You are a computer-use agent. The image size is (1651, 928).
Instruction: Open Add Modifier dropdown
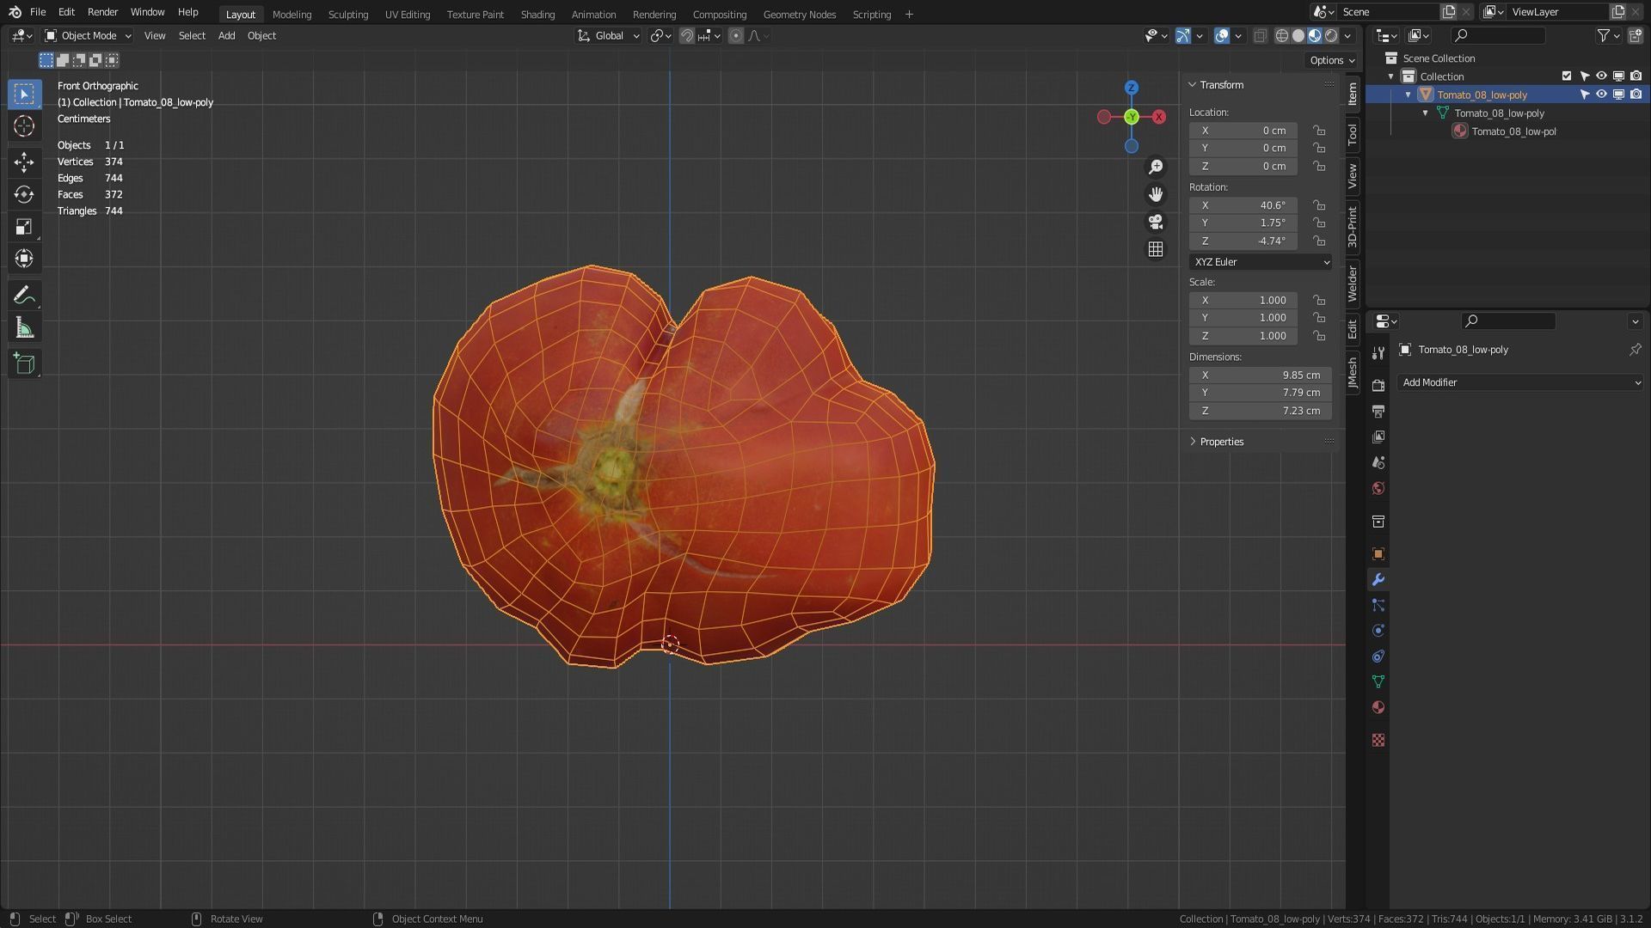(x=1520, y=382)
